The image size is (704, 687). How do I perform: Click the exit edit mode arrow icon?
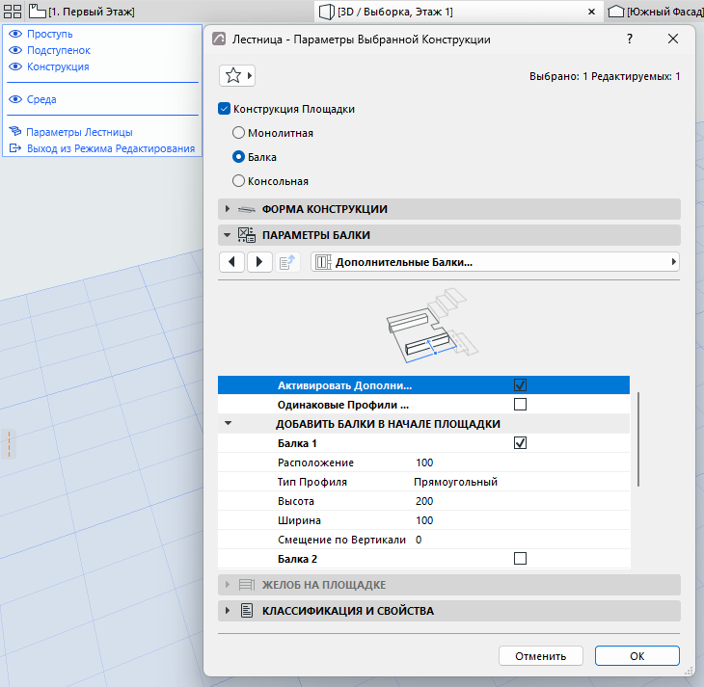15,148
